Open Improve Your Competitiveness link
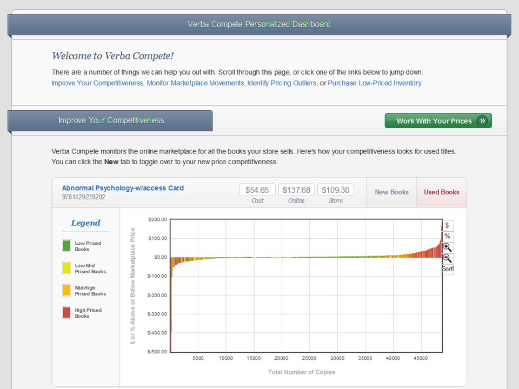Viewport: 519px width, 389px height. 97,83
